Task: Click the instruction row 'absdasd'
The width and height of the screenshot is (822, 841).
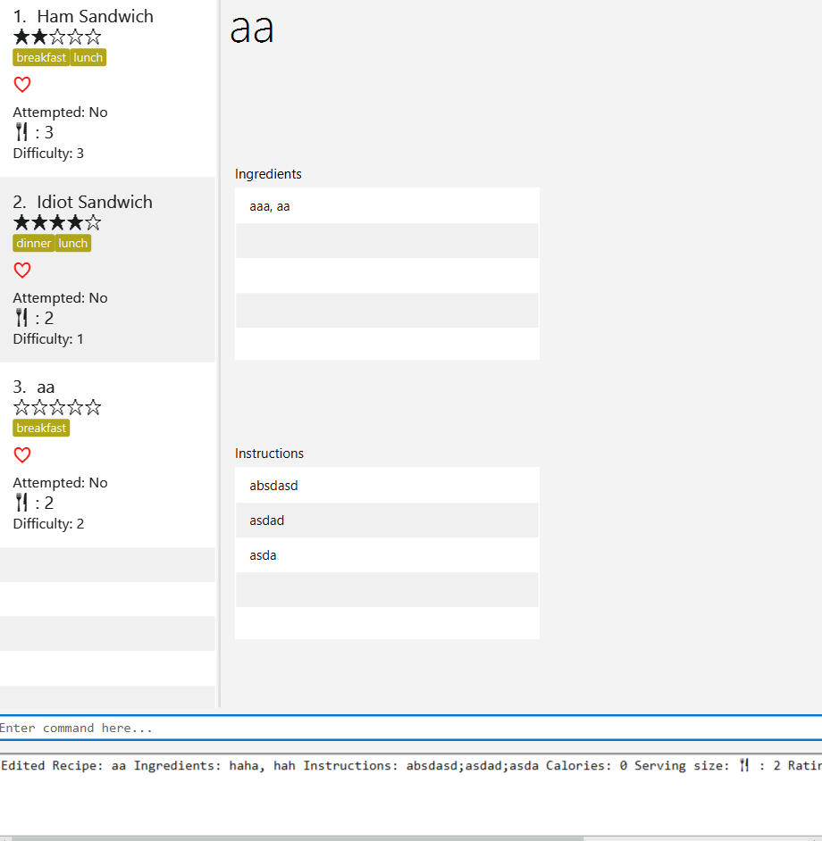Action: coord(387,486)
